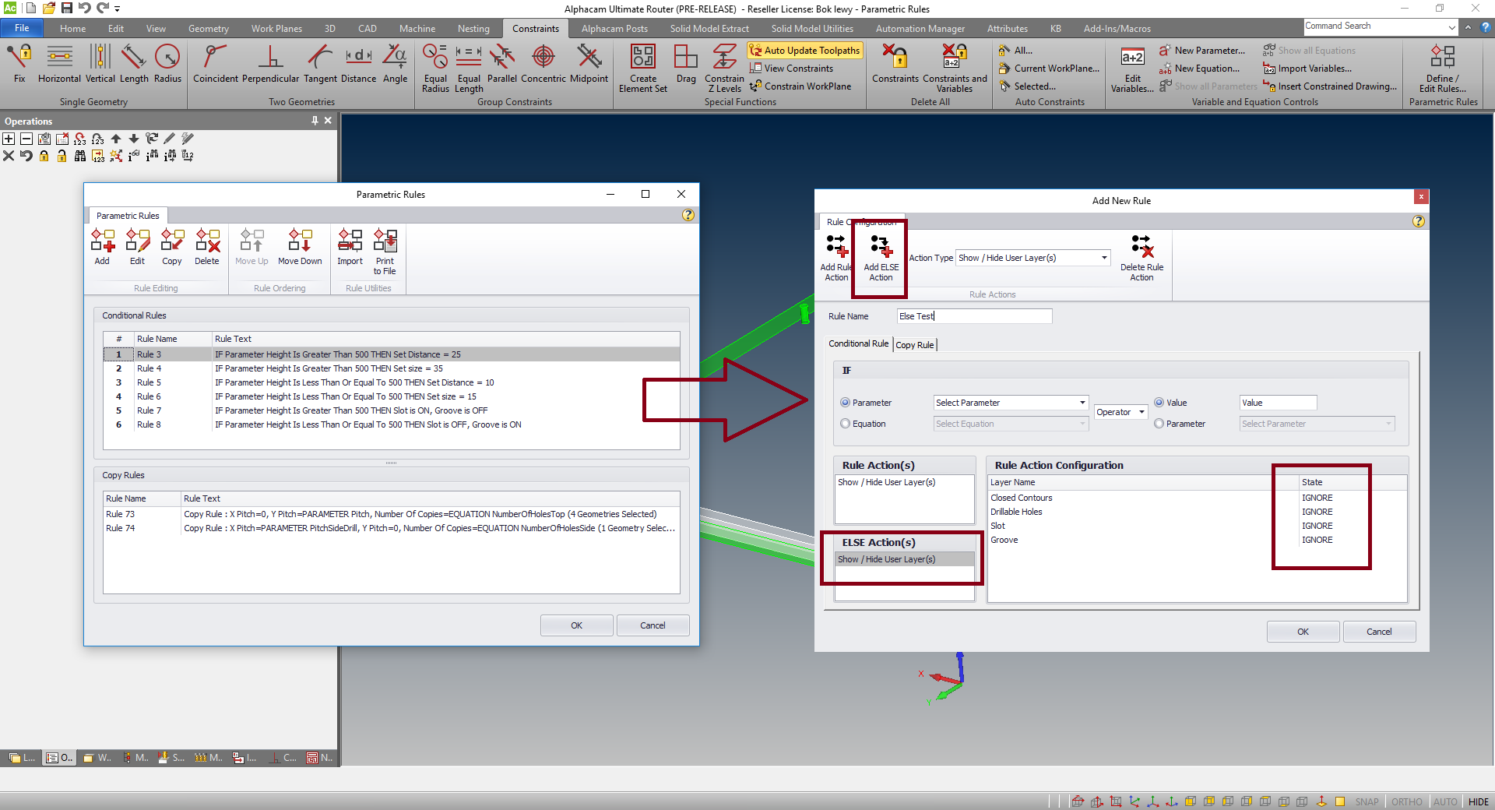Image resolution: width=1495 pixels, height=810 pixels.
Task: Toggle AUTO in the status bar
Action: (x=1445, y=801)
